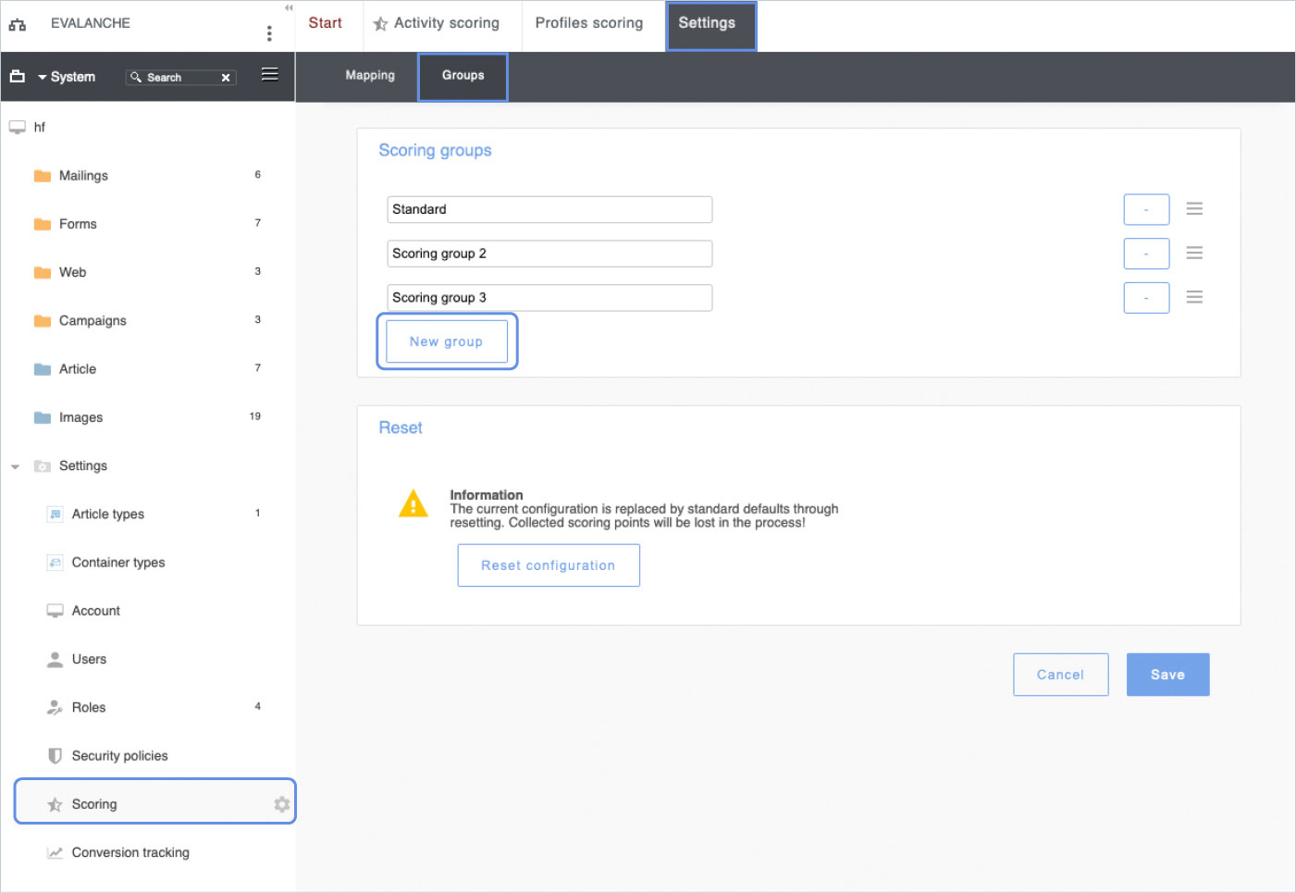Remove Scoring group 2 with minus button
Screen dimensions: 1296x893
1146,254
